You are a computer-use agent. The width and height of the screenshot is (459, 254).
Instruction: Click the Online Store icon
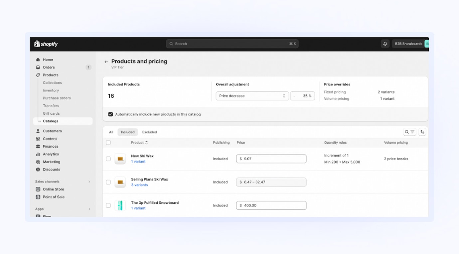[x=38, y=189]
